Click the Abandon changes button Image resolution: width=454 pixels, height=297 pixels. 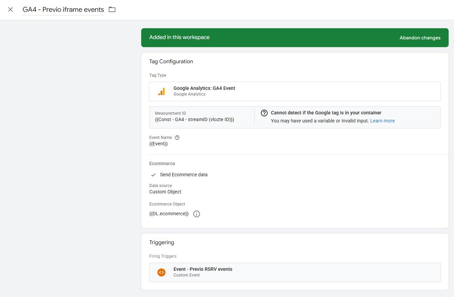coord(420,38)
